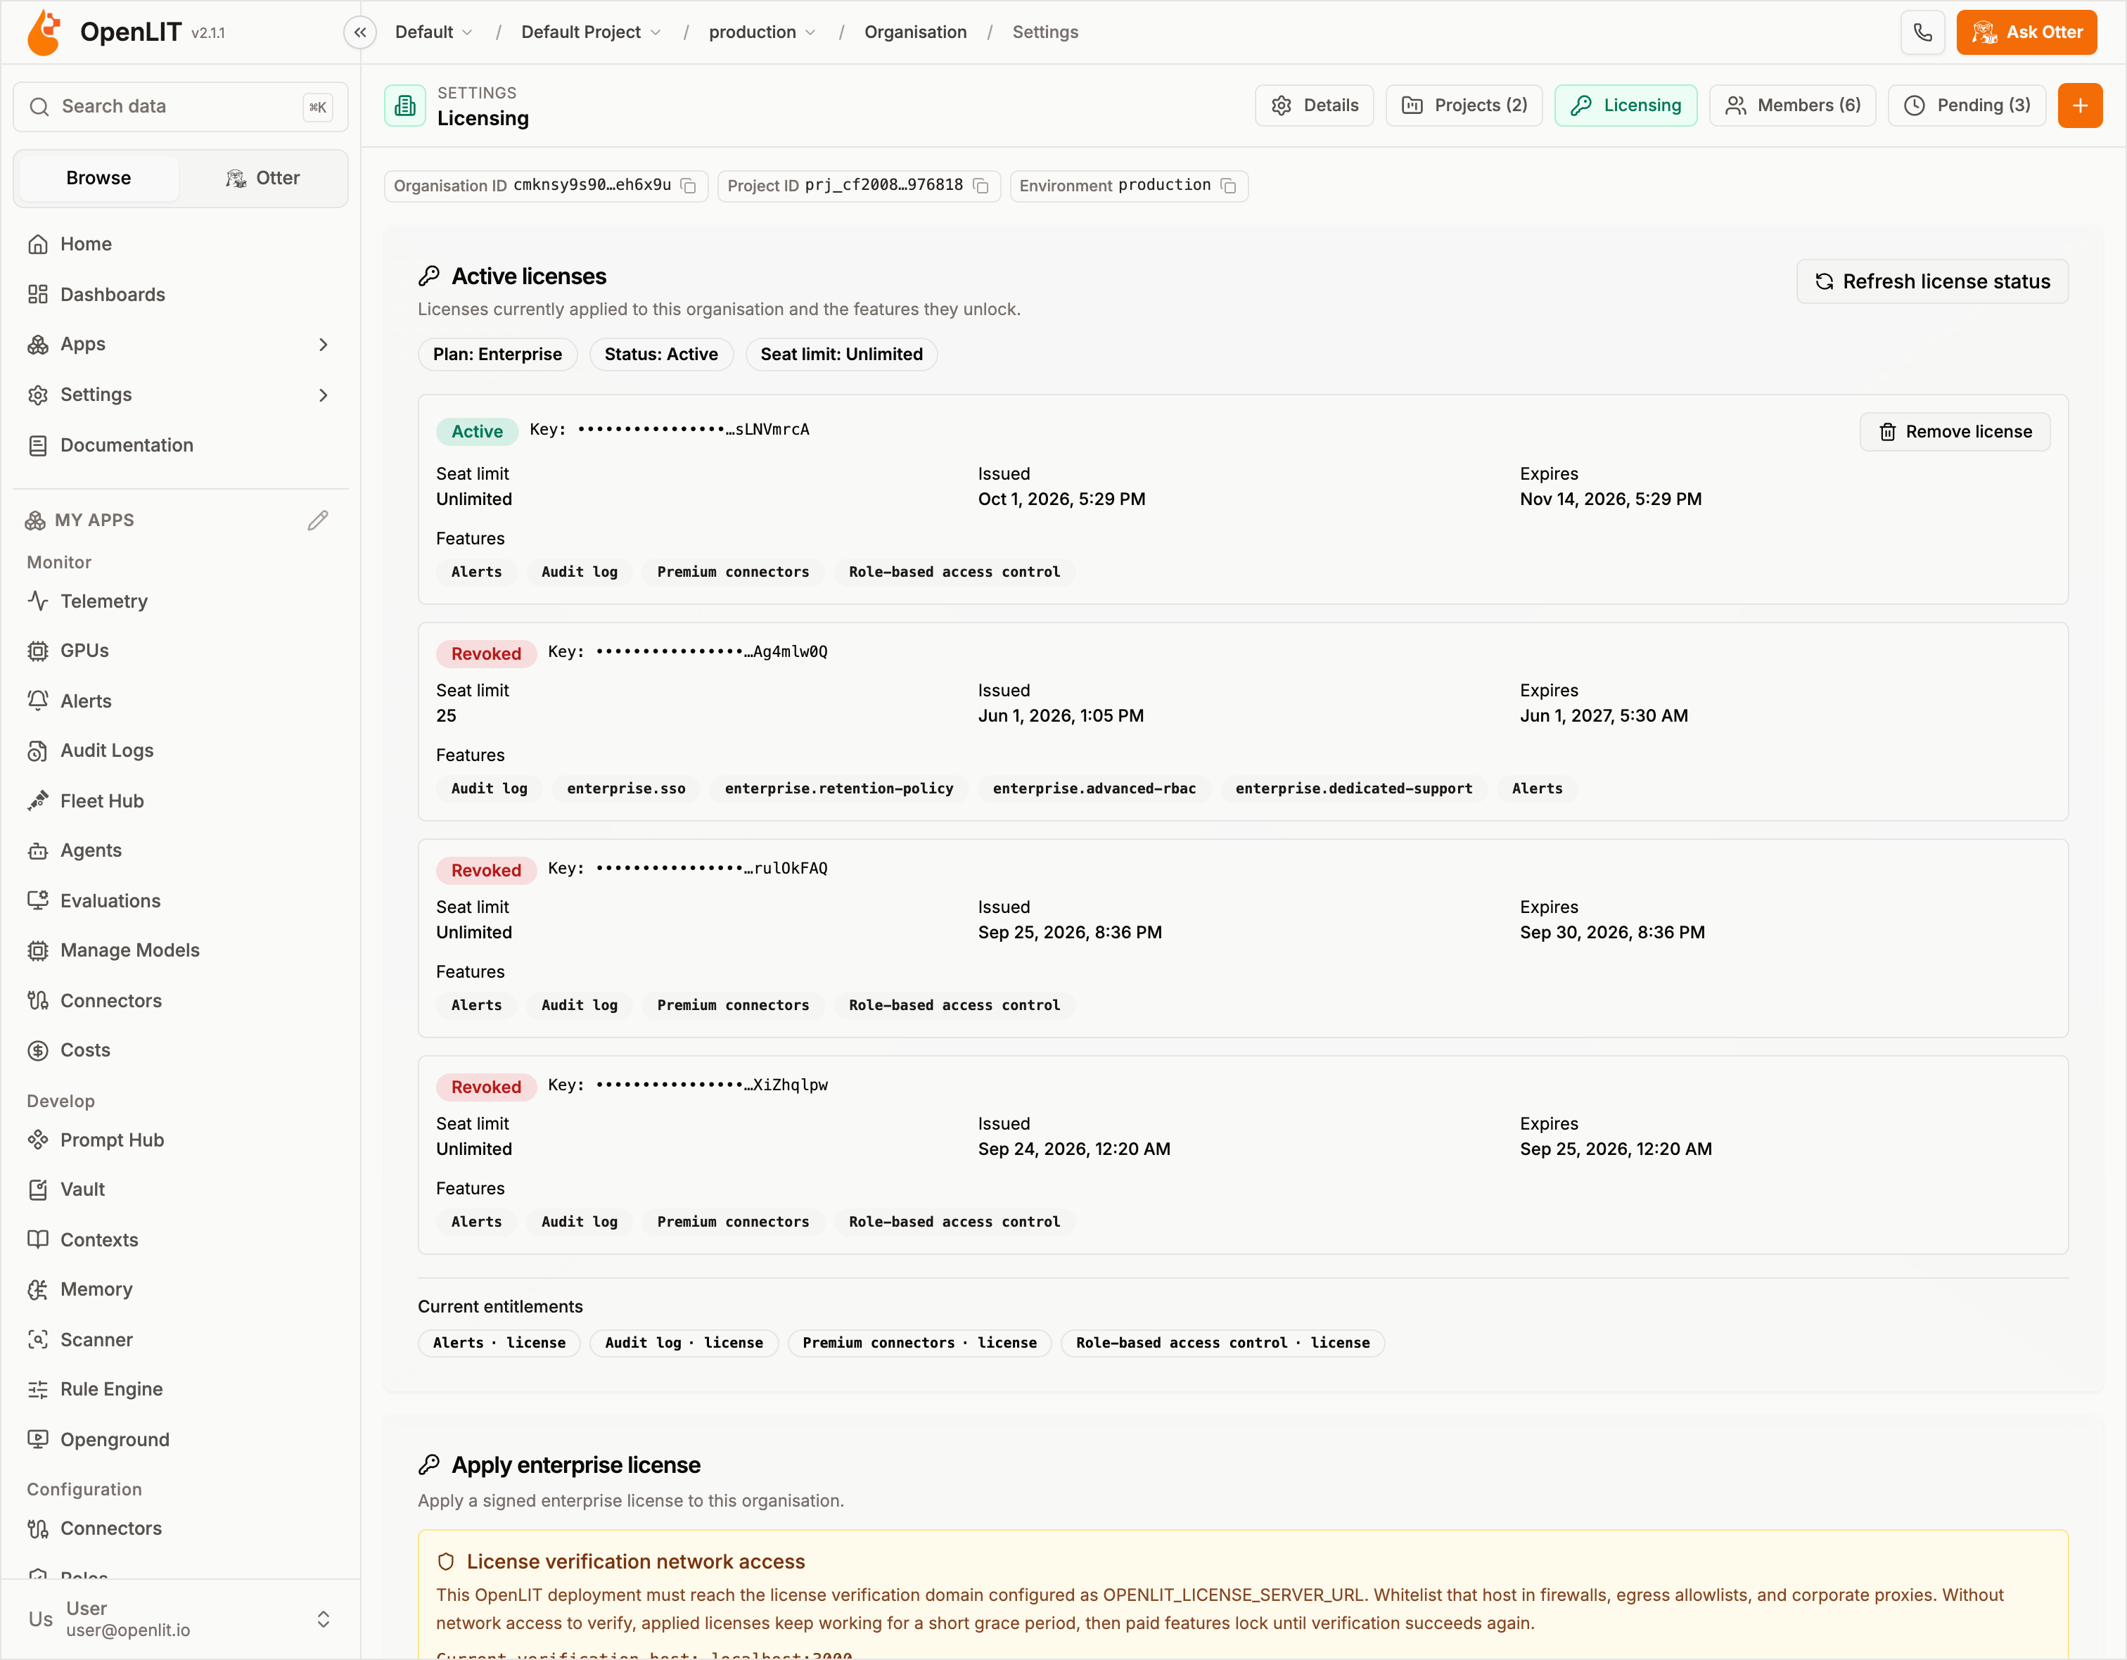Copy the Organisation ID
The width and height of the screenshot is (2127, 1660).
coord(688,186)
